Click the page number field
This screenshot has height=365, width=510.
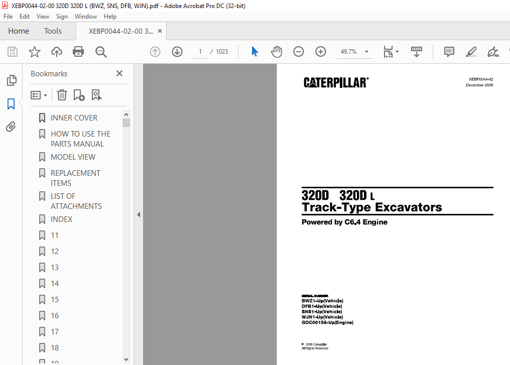200,52
